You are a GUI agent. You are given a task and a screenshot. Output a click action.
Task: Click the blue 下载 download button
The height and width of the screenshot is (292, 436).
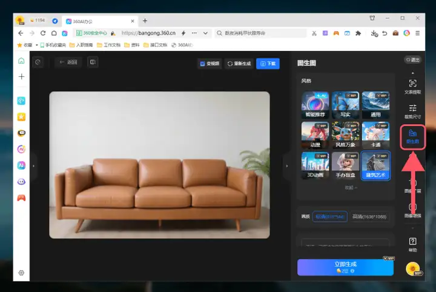268,64
